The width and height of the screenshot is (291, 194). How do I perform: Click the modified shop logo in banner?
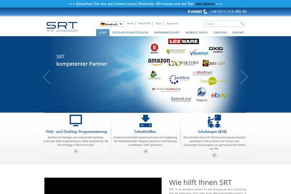pos(202,73)
